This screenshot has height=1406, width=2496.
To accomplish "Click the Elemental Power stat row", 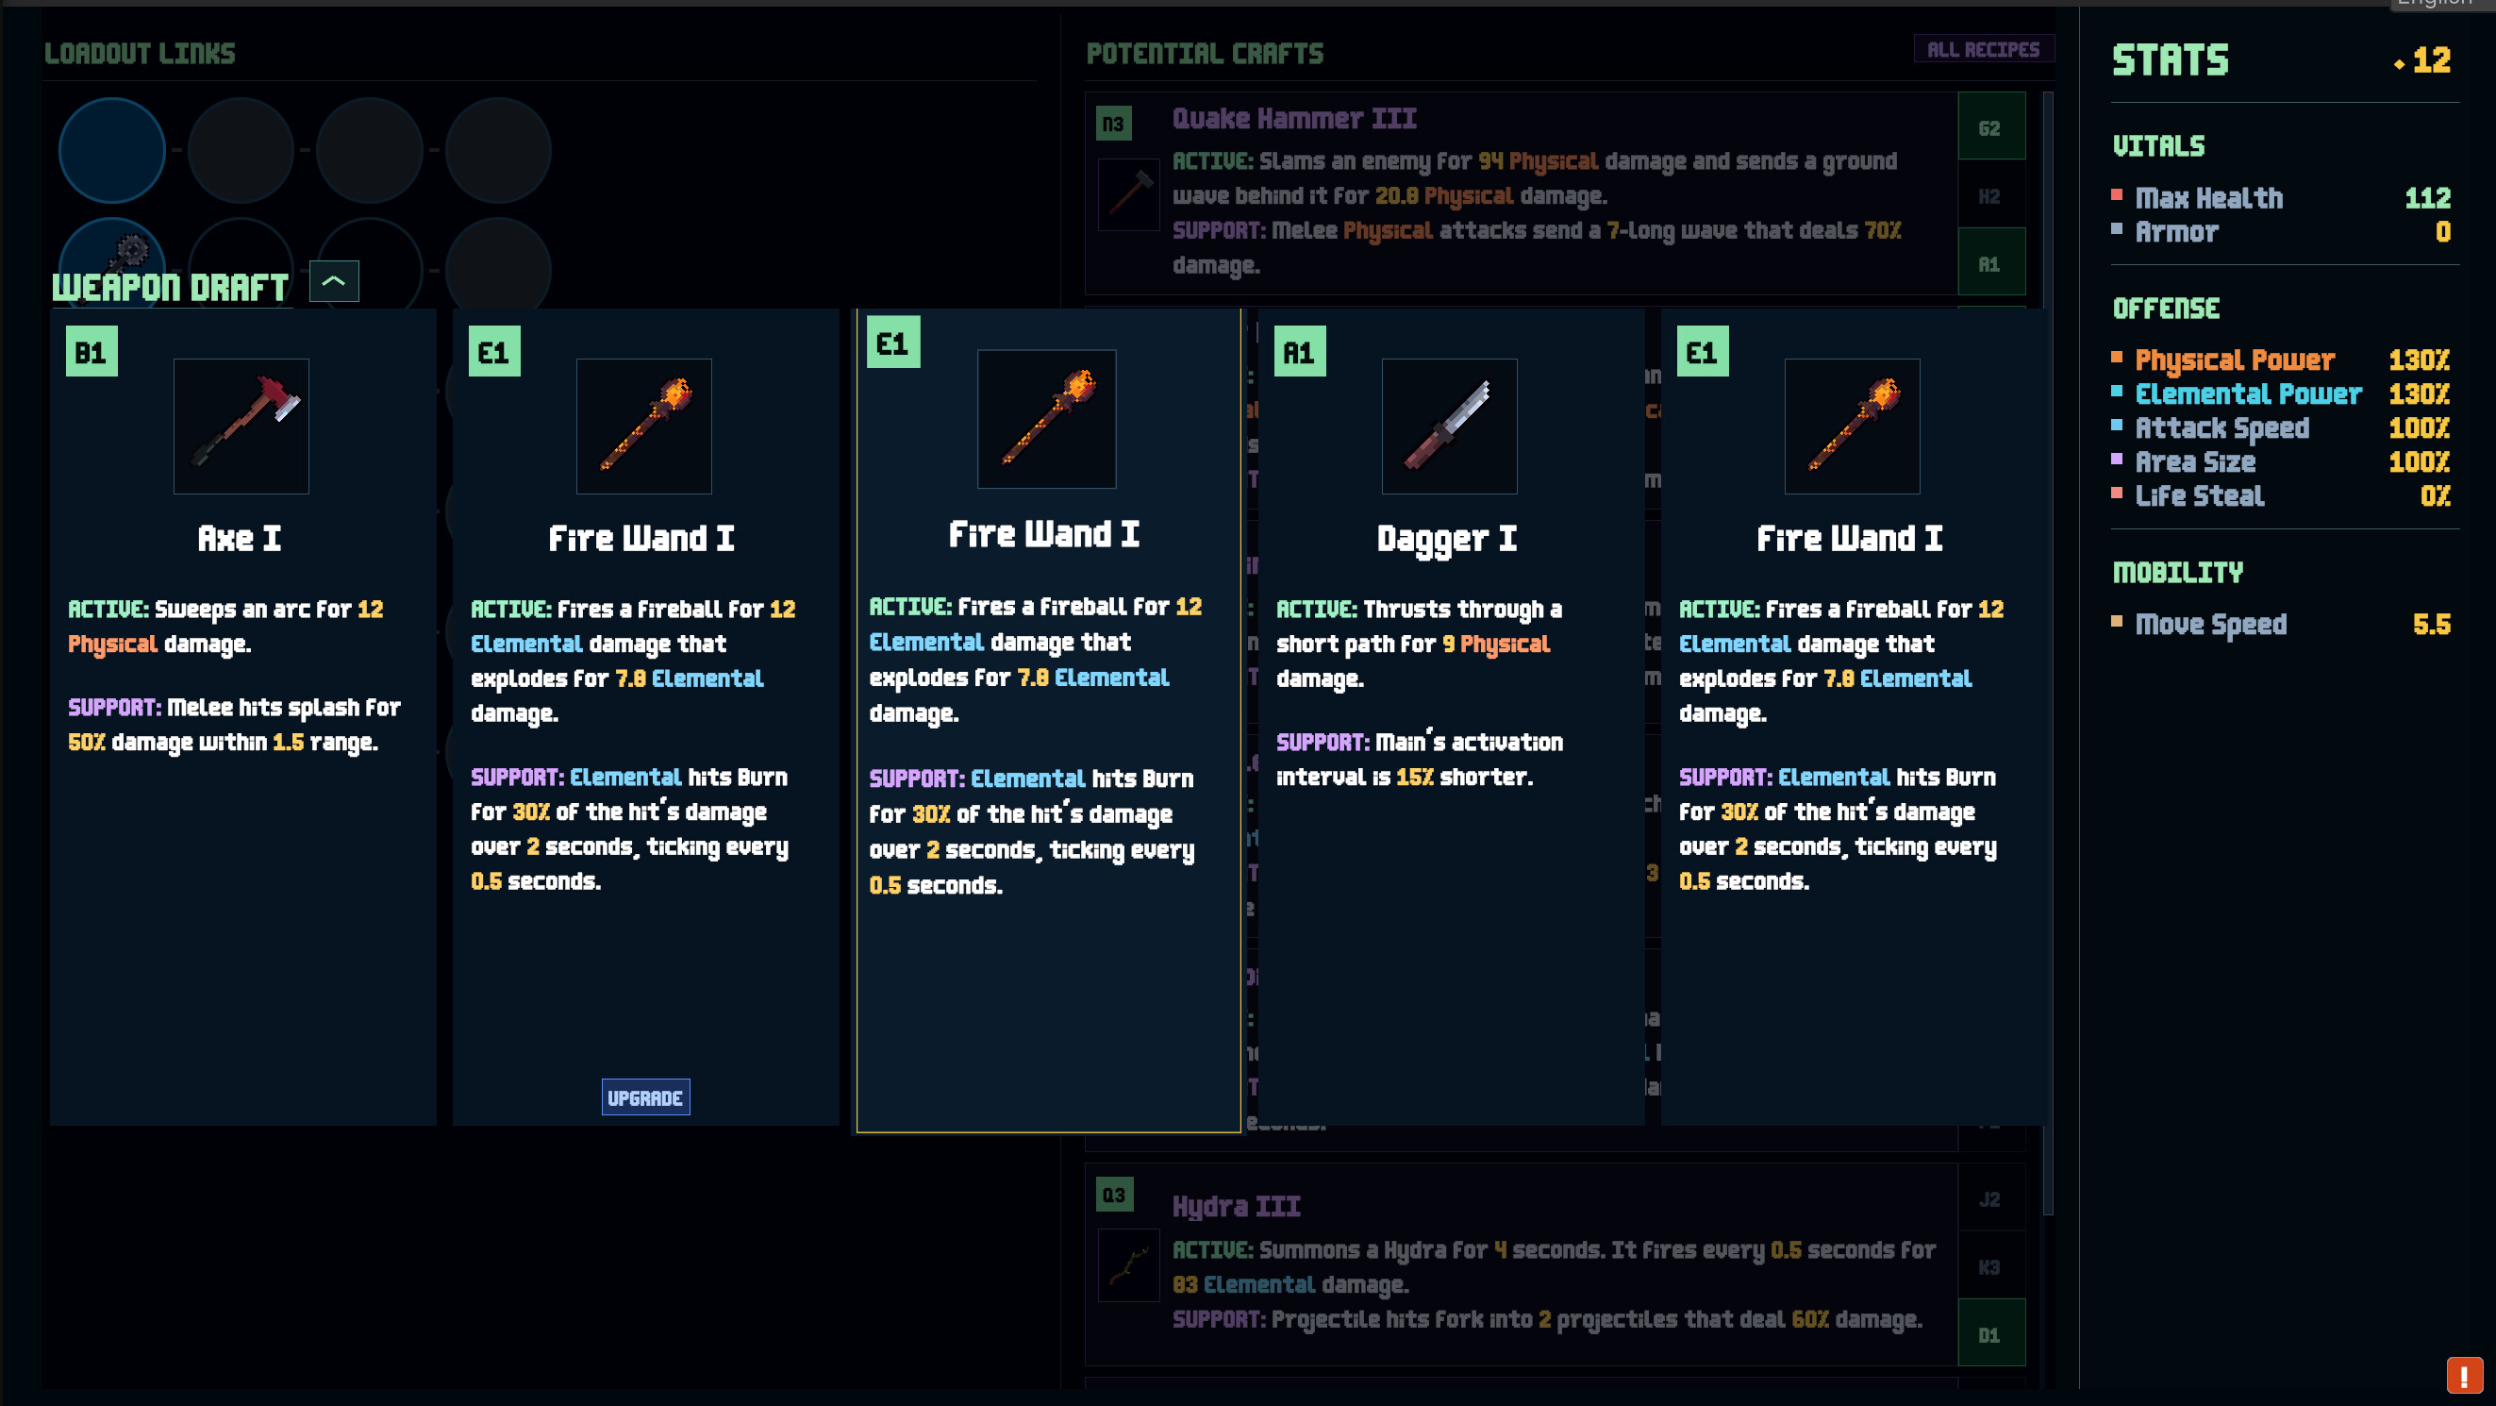I will 2282,394.
